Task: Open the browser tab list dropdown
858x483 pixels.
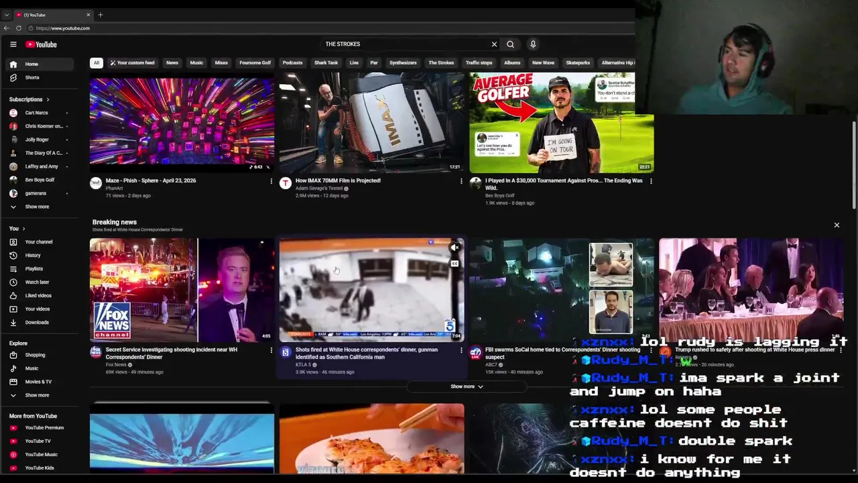Action: pos(7,15)
